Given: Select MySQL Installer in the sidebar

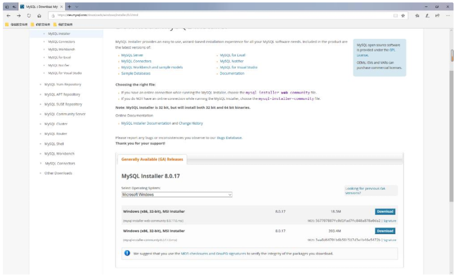Looking at the screenshot, I should (59, 34).
